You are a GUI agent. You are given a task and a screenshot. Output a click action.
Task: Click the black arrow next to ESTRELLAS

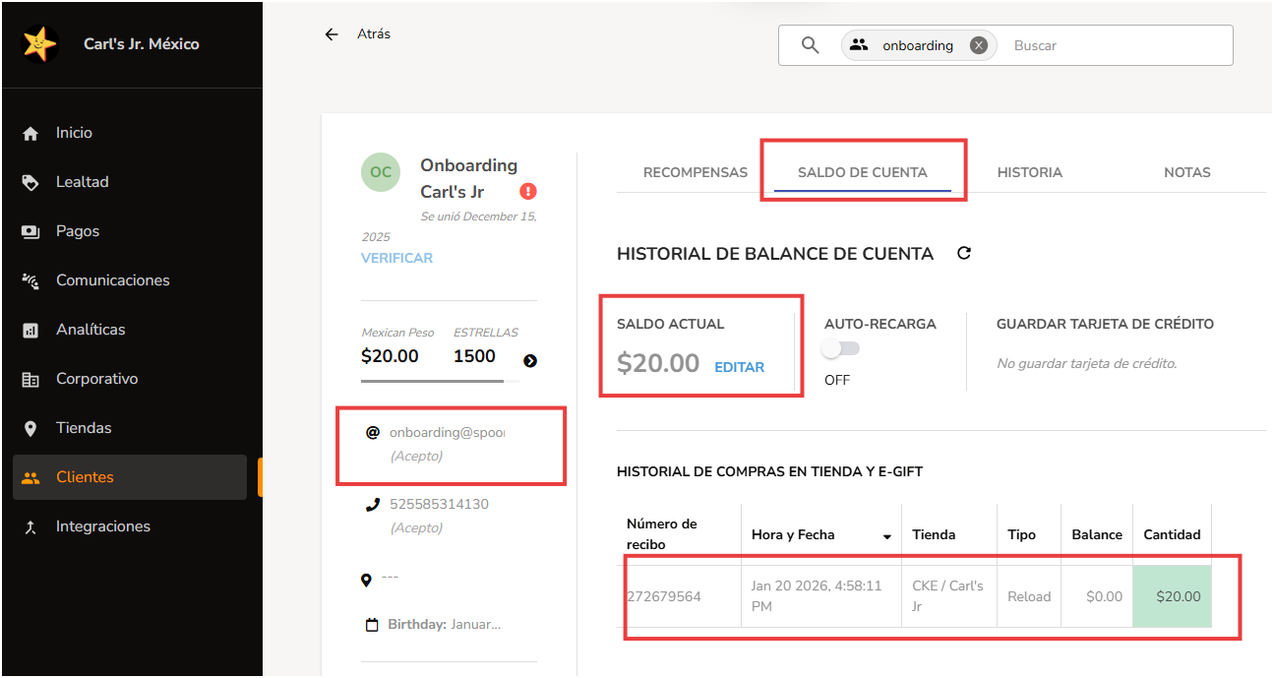point(530,361)
